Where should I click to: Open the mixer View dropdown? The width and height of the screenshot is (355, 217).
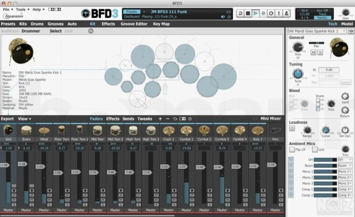tap(24, 118)
